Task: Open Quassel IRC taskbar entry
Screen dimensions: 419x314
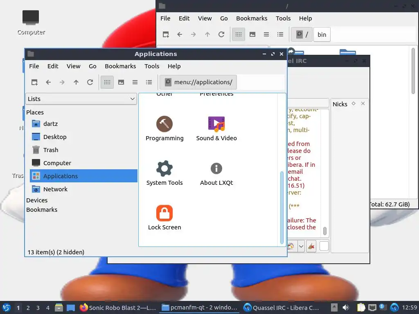Action: 281,307
